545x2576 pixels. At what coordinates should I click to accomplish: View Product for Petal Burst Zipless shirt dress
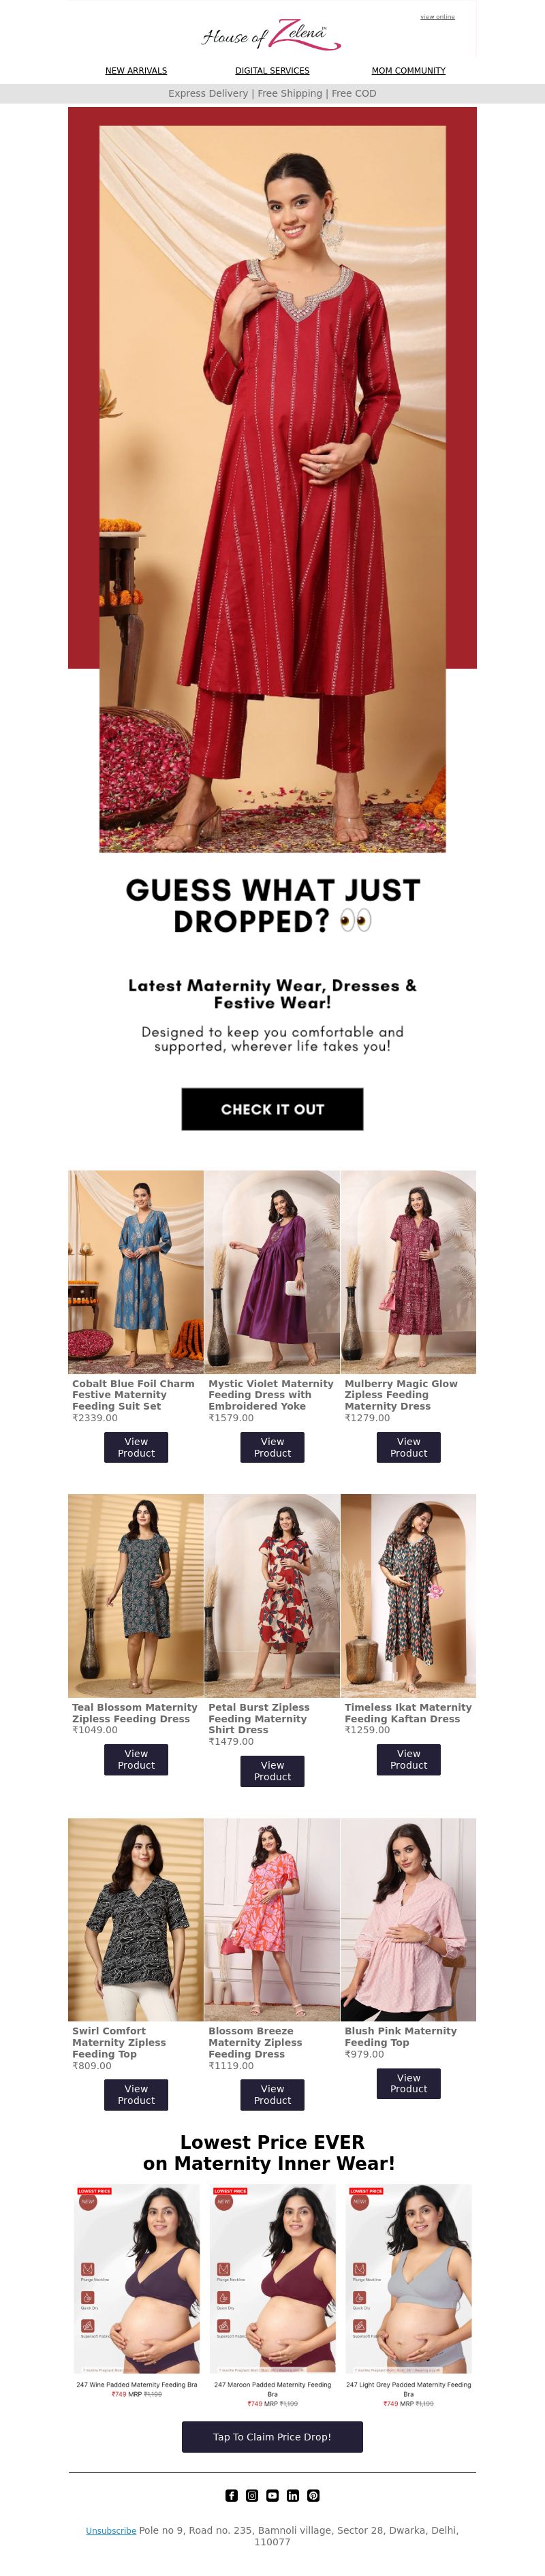[x=272, y=1771]
